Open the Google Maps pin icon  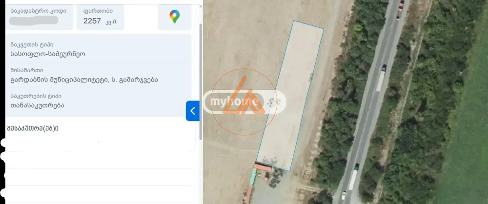click(x=174, y=17)
